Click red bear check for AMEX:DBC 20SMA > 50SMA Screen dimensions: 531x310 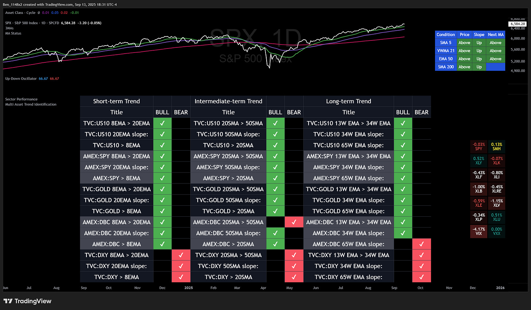[294, 222]
